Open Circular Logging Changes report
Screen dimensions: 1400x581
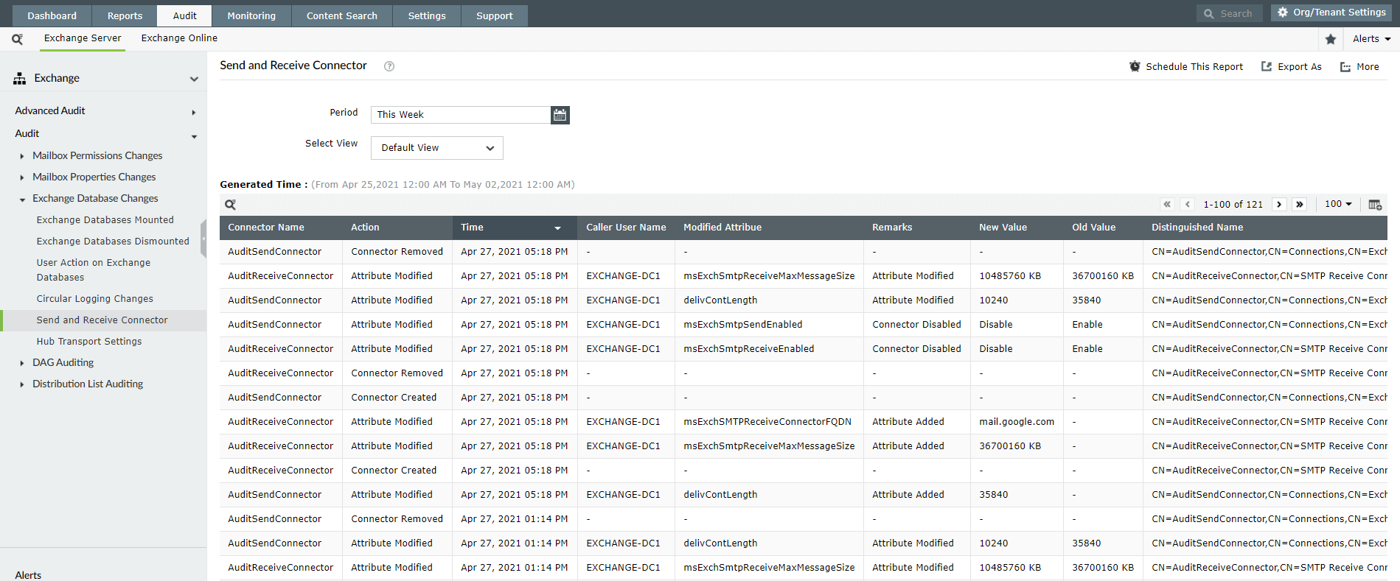pyautogui.click(x=95, y=298)
